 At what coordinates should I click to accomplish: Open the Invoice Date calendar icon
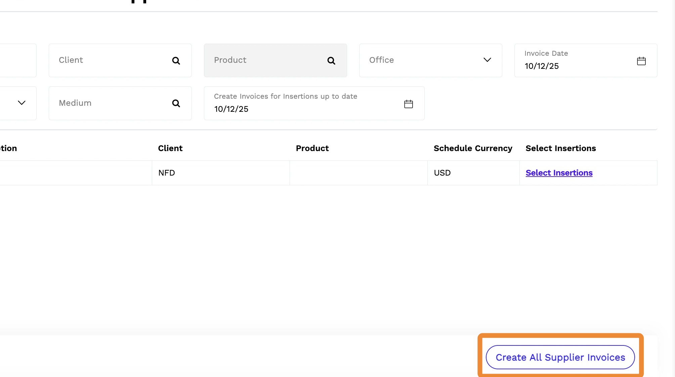point(641,61)
